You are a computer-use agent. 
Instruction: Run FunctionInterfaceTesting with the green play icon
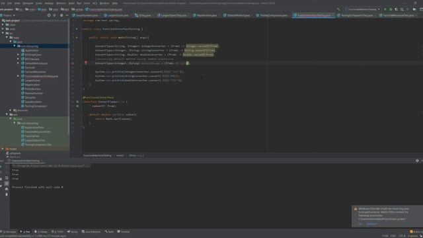click(x=385, y=9)
